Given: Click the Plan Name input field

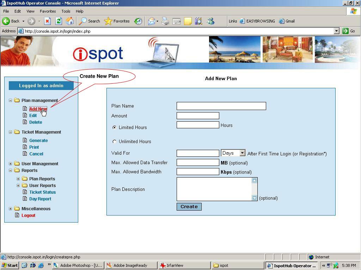Looking at the screenshot, I should click(x=221, y=106).
